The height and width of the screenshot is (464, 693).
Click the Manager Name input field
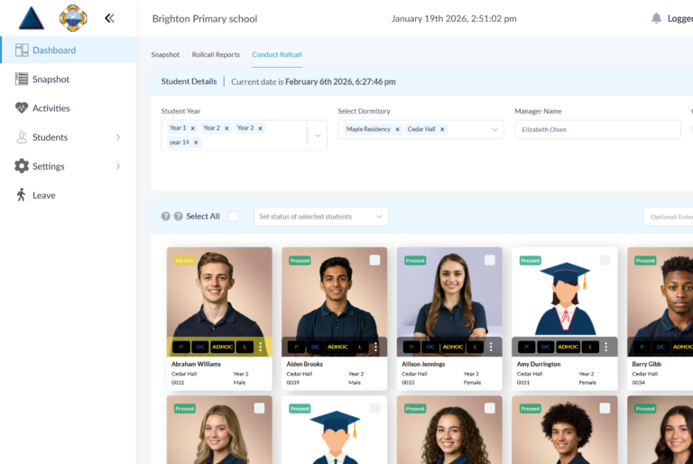pyautogui.click(x=597, y=129)
